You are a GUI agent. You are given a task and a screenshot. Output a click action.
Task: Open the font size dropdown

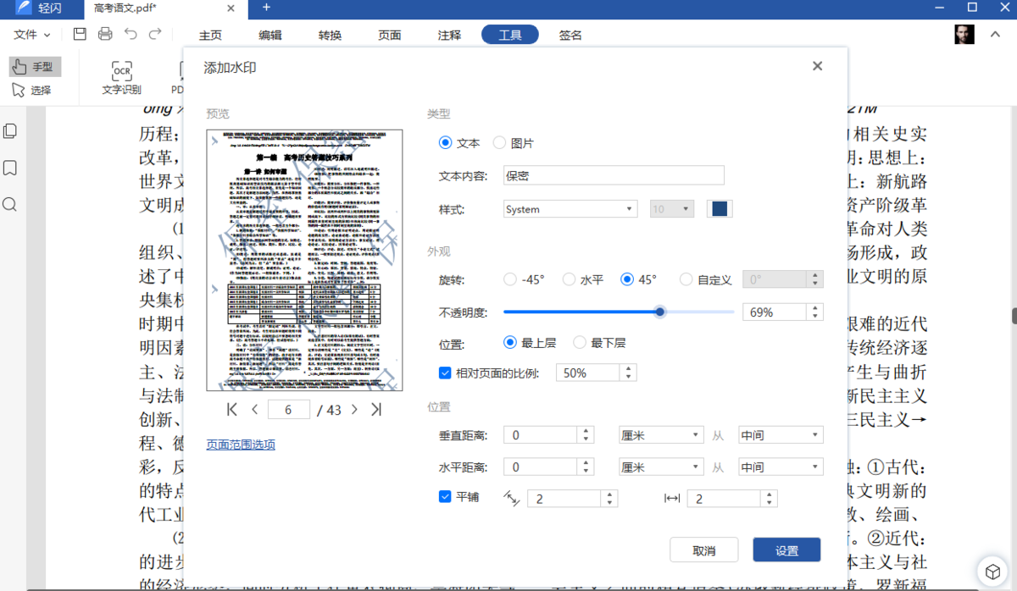click(671, 208)
